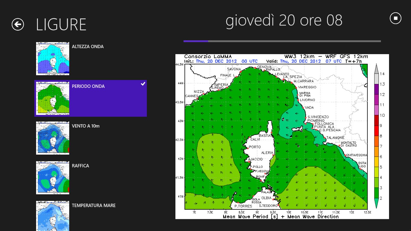Go back using the arrow icon
The image size is (411, 231).
point(18,24)
